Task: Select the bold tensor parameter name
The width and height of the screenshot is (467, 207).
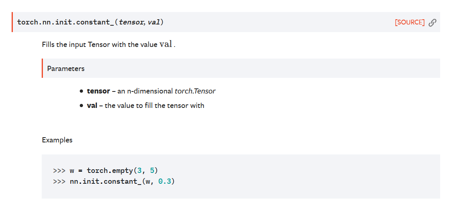Action: [x=98, y=91]
